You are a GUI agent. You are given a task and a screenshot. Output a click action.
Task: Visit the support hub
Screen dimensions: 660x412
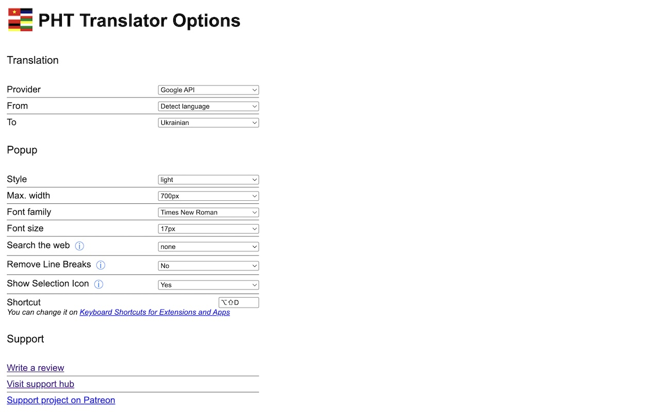click(40, 384)
